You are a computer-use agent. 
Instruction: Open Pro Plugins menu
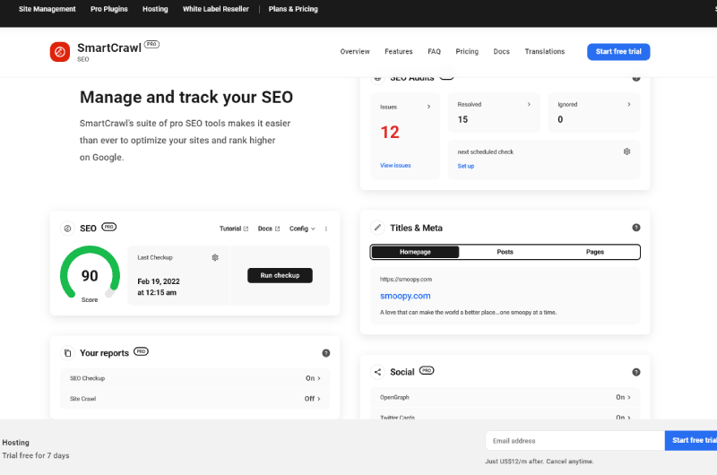coord(108,9)
